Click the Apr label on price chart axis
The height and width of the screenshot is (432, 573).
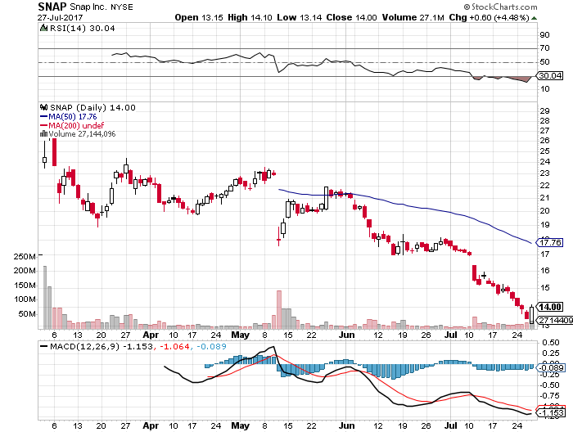point(151,335)
